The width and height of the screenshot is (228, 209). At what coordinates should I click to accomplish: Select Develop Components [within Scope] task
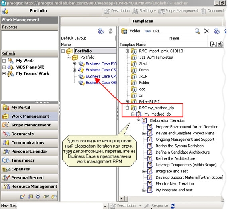click(186, 165)
